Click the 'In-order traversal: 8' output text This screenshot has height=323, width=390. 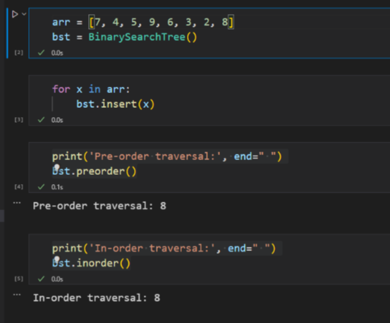coord(97,298)
